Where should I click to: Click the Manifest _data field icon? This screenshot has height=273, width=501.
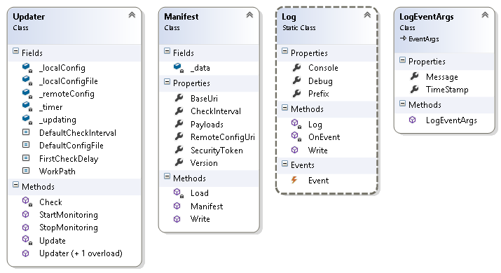[178, 68]
